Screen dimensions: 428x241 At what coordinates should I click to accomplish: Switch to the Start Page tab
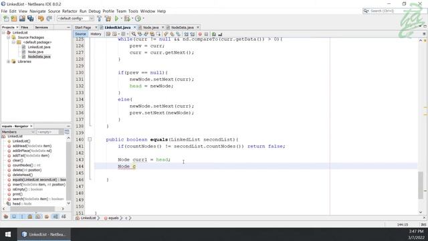83,27
